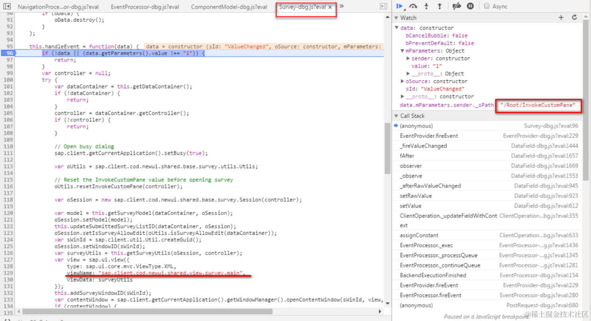Select the data.mParameters.sender._sPath watch expression
Viewport: 591px width, 321px height.
point(447,105)
